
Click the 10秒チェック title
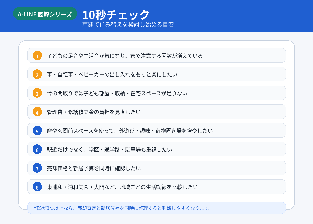(x=116, y=15)
